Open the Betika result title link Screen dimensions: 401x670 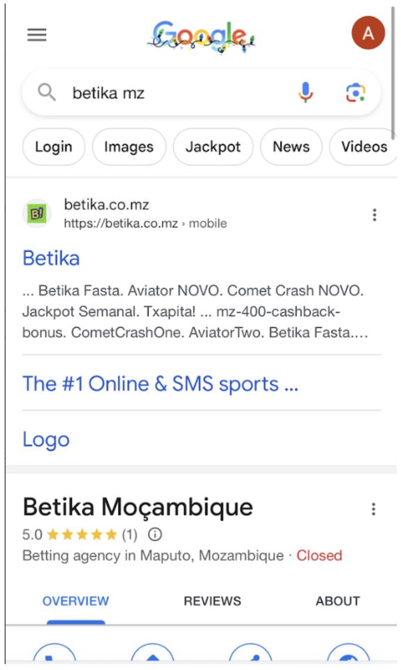(x=51, y=258)
